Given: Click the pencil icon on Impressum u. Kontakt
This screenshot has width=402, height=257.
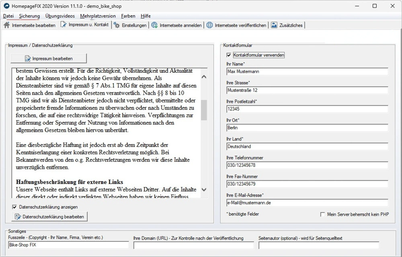Looking at the screenshot, I should click(63, 24).
